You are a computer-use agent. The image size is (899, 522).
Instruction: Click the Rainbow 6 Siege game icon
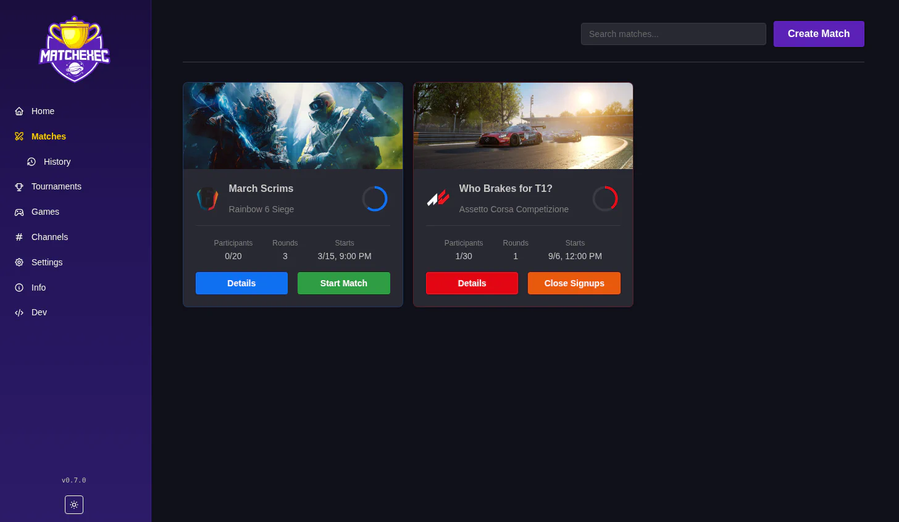(x=207, y=198)
